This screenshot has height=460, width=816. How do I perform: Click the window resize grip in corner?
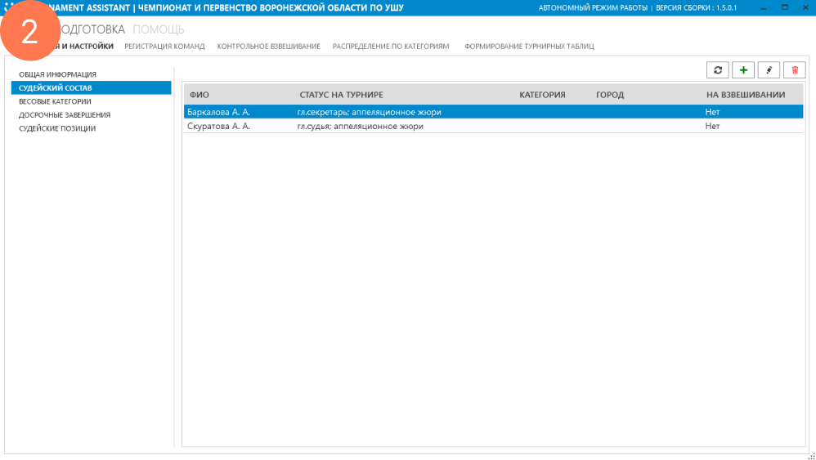coord(811,456)
